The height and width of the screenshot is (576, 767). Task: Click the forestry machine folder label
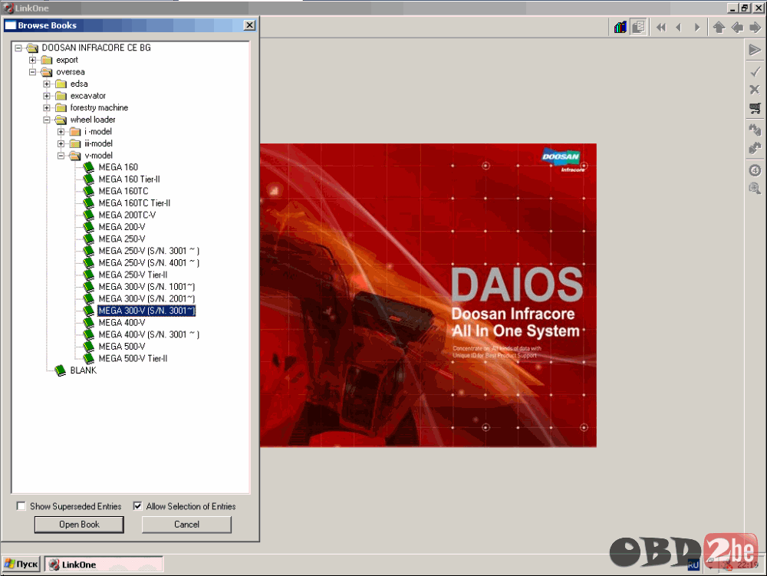click(99, 107)
